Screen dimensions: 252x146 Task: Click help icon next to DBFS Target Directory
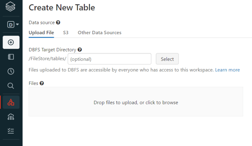[x=80, y=50]
